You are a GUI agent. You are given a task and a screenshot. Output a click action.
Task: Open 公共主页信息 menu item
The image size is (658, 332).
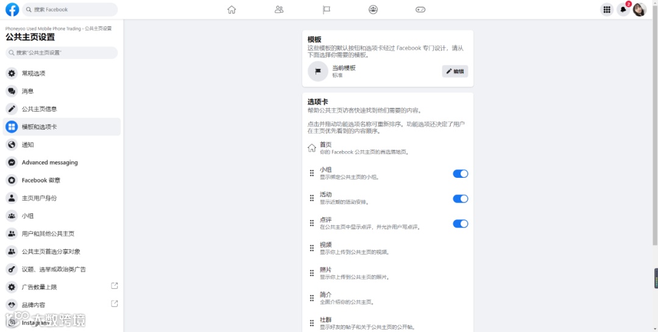[x=62, y=108]
